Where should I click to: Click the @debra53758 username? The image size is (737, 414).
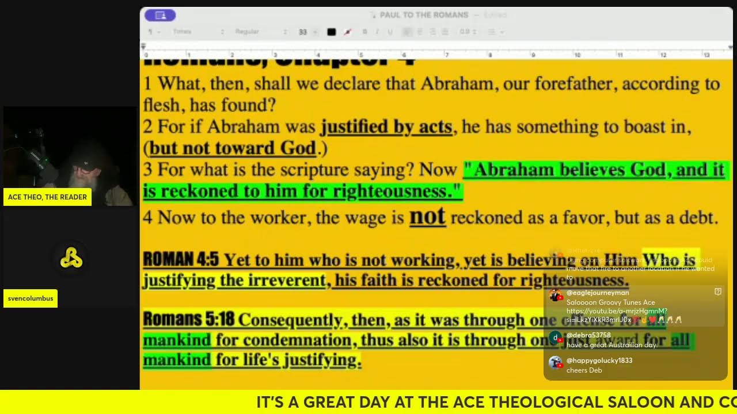[588, 335]
